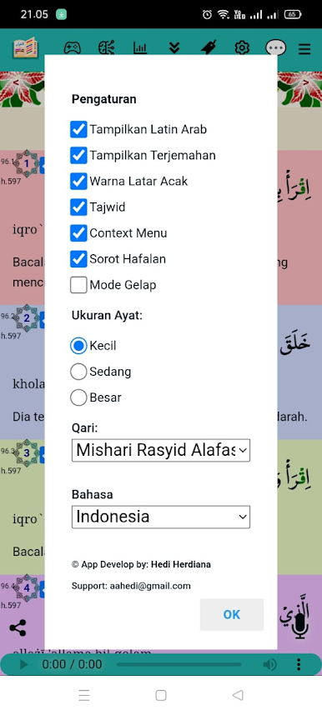Disable the Tajwid checkbox
The height and width of the screenshot is (715, 322).
[x=78, y=207]
